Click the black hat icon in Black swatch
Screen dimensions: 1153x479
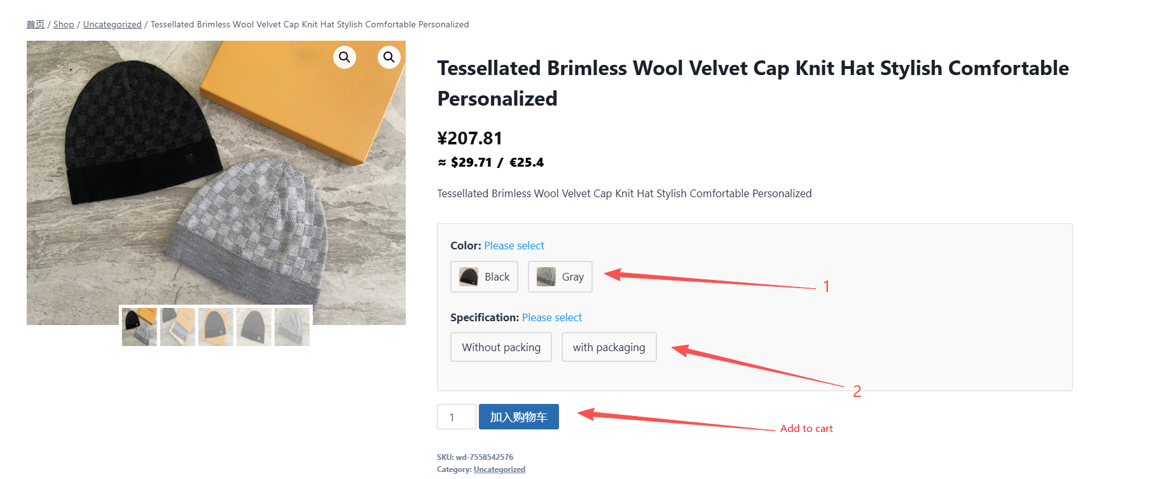click(469, 277)
